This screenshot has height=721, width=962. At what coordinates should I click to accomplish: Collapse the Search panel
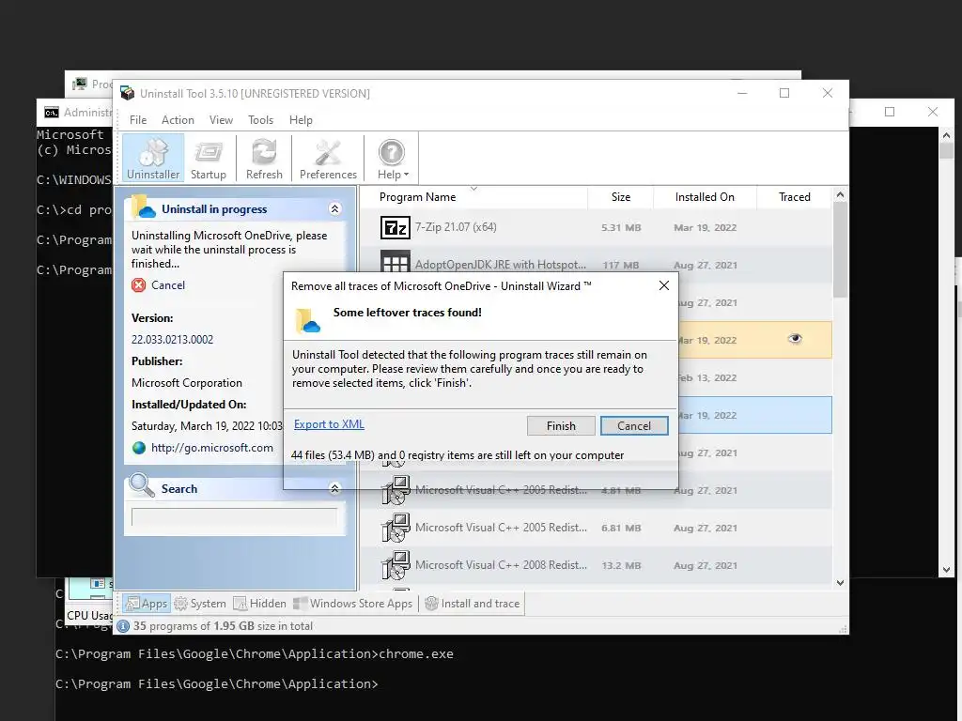click(335, 488)
